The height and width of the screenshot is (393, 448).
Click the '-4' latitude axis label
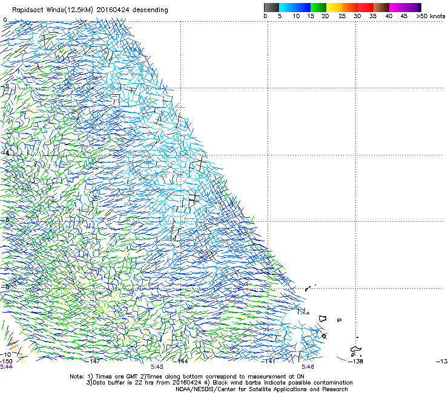[5, 153]
